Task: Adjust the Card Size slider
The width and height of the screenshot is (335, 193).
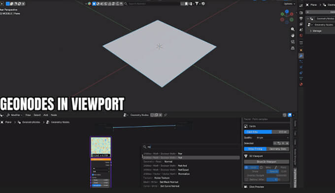Action: pos(267,132)
